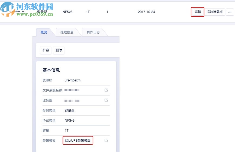Viewport: 235px width, 152px height.
Task: Edit the 文件系统名称 using pencil icon
Action: click(106, 90)
